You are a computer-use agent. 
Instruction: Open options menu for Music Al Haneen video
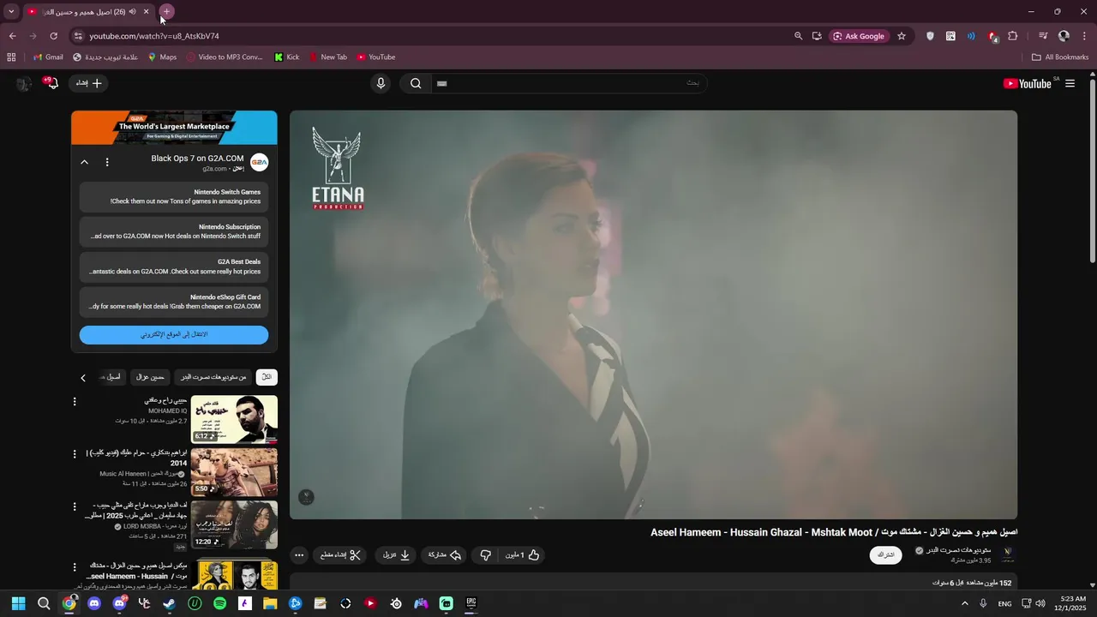[75, 454]
